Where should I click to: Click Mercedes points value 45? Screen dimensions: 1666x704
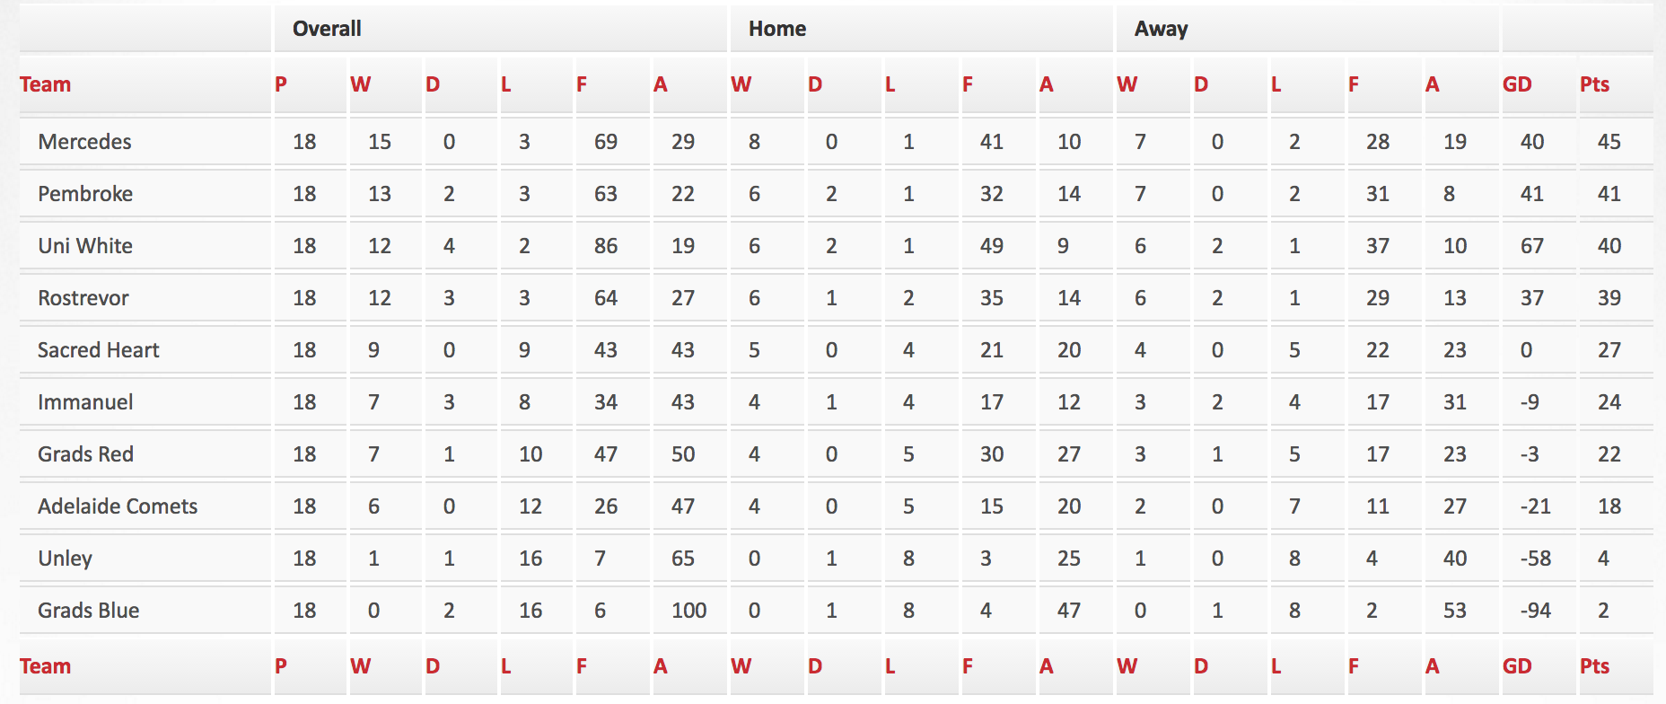pos(1609,142)
